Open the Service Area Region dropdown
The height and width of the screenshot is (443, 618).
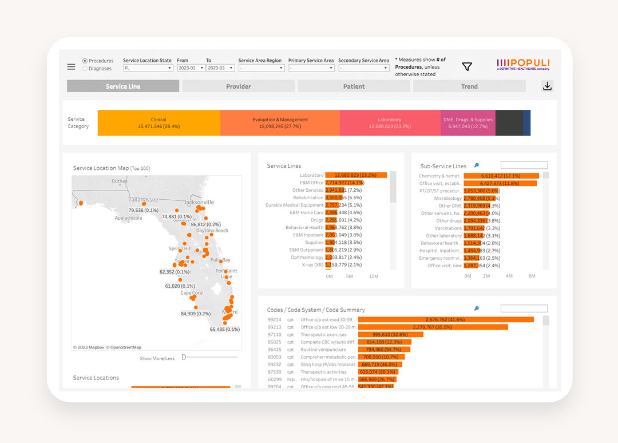[262, 68]
